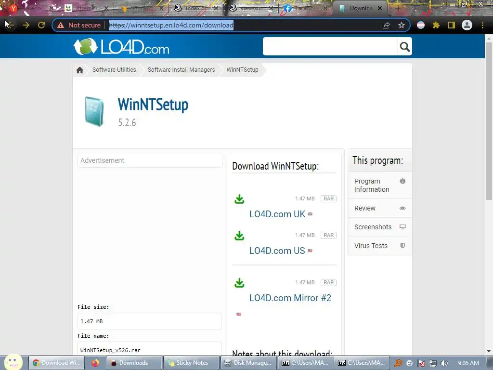Click the WinNTSetup breadcrumb
This screenshot has height=370, width=493.
[243, 70]
